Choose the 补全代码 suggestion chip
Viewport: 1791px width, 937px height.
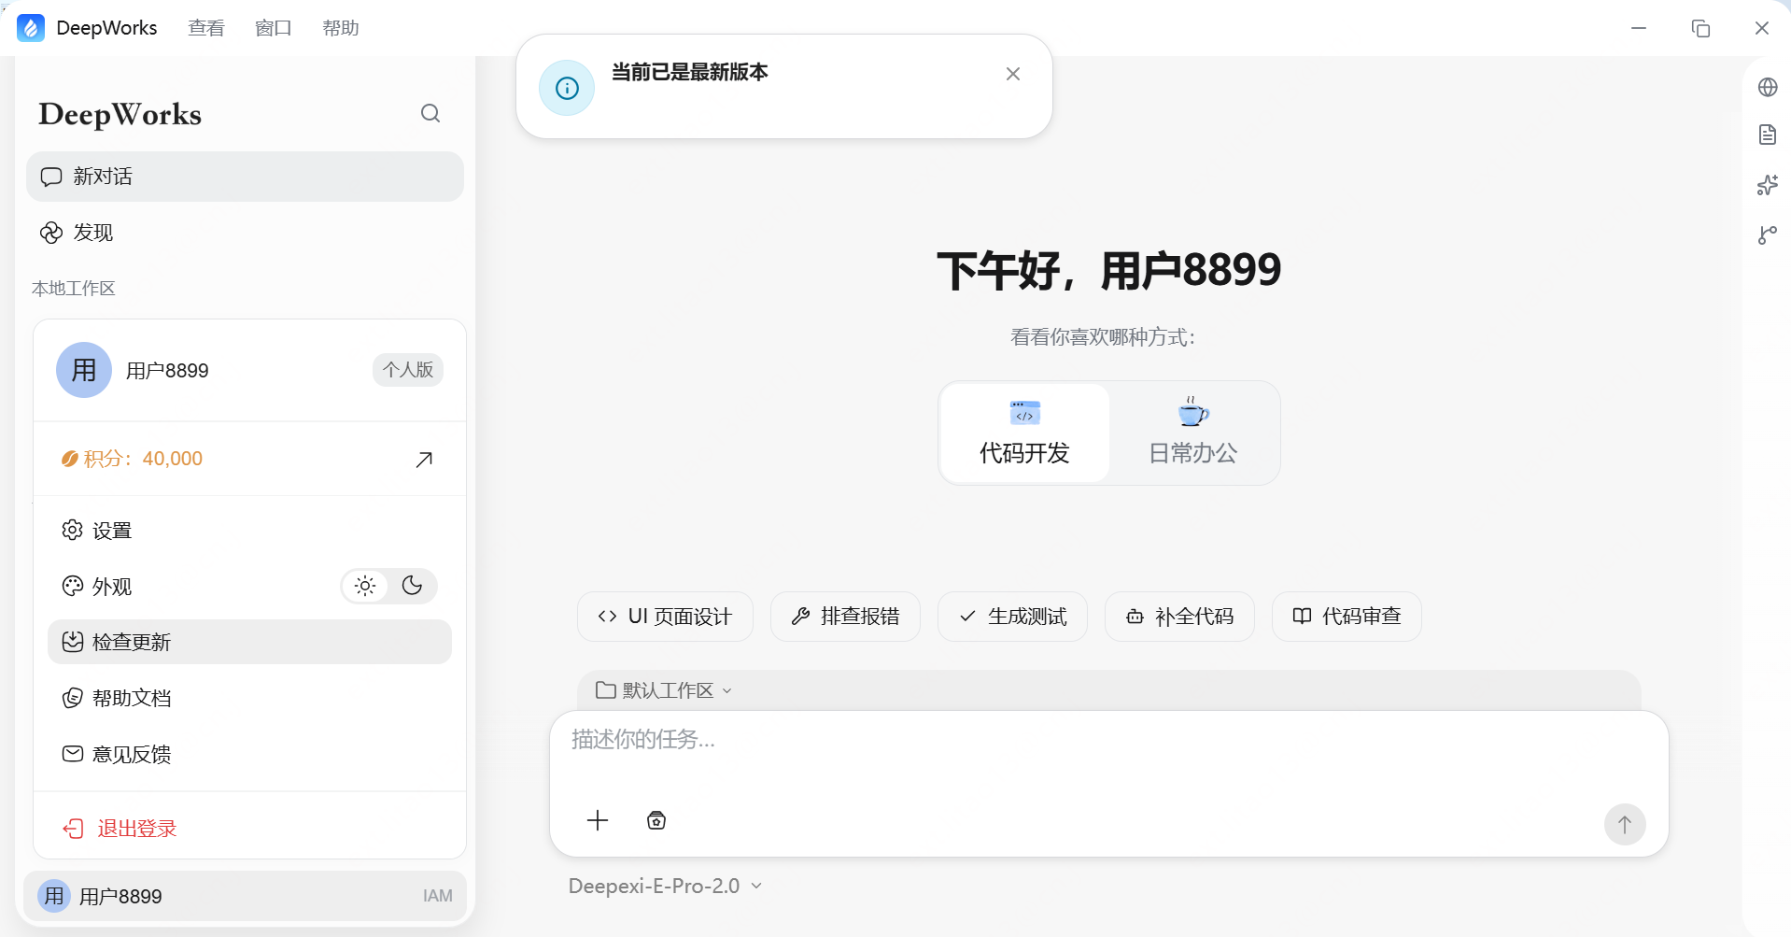[1179, 617]
